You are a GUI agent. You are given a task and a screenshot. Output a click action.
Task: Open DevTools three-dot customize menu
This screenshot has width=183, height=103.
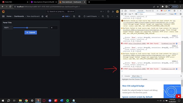click(x=178, y=11)
